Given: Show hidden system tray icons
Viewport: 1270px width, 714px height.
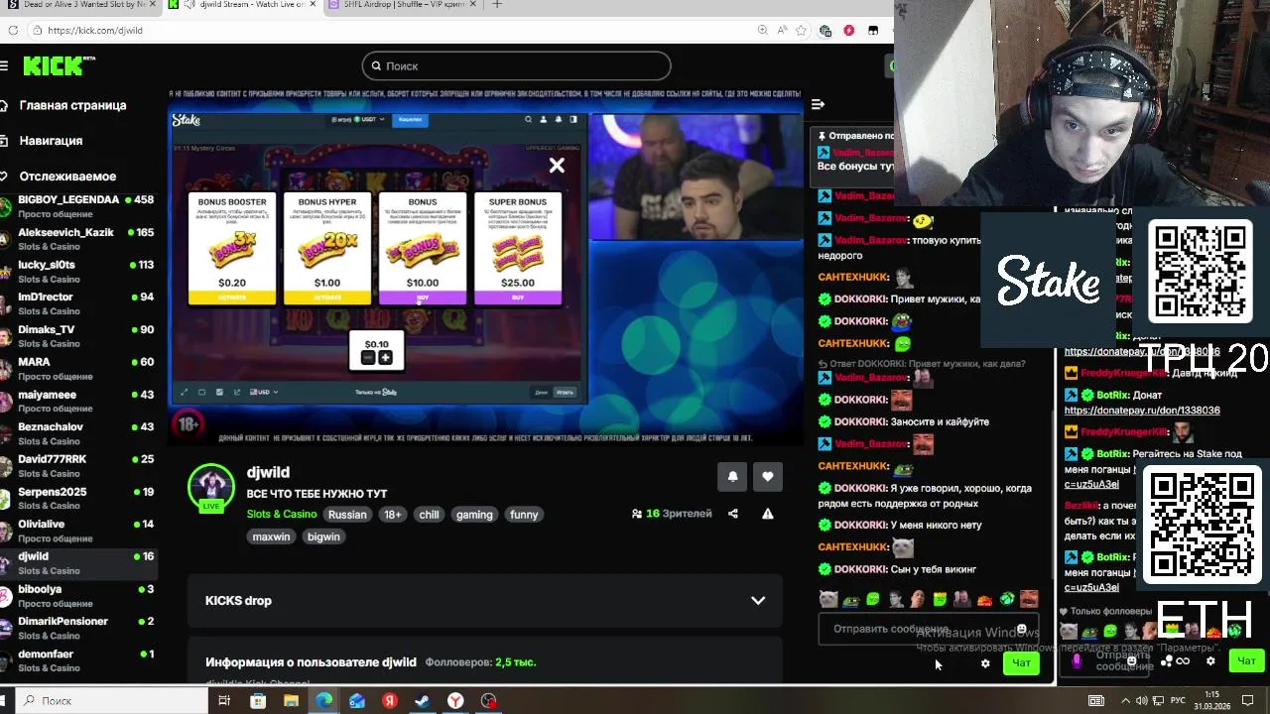Looking at the screenshot, I should click(x=1126, y=701).
